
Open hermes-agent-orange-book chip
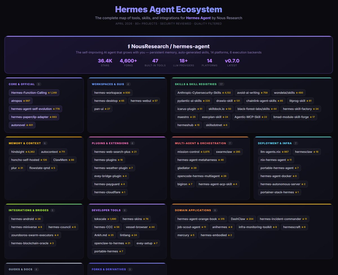tap(201, 219)
